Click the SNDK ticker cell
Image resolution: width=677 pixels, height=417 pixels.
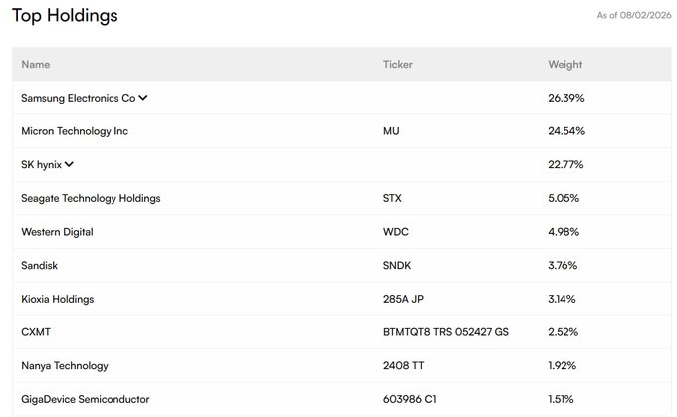tap(397, 265)
